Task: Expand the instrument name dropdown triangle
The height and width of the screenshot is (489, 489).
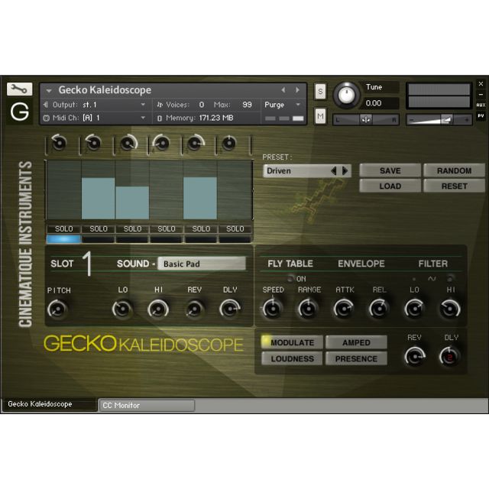Action: coord(49,91)
